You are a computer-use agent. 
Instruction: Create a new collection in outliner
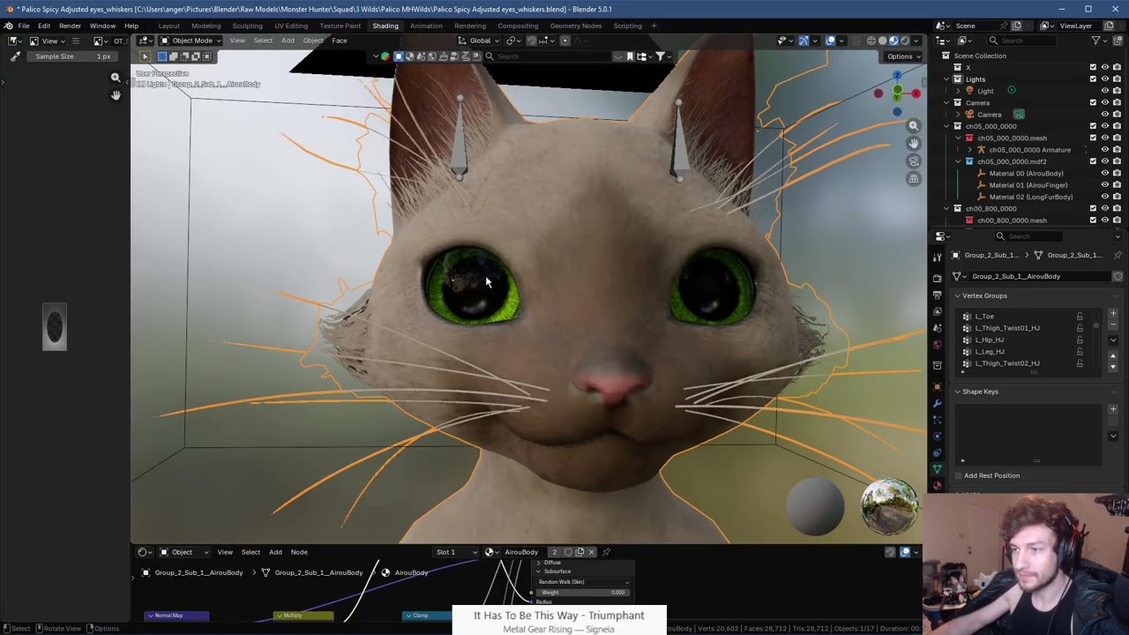(x=1117, y=41)
